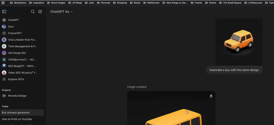Image resolution: width=274 pixels, height=125 pixels.
Task: Open the Personal bookmark folder
Action: [104, 3]
